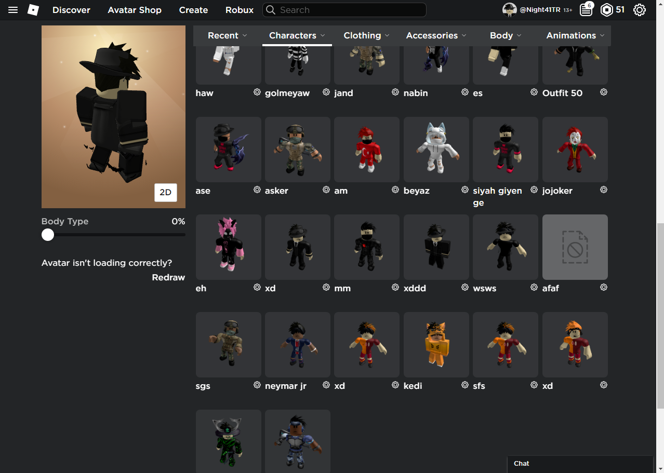Image resolution: width=664 pixels, height=473 pixels.
Task: Select the mm outfit thumbnail
Action: pyautogui.click(x=367, y=247)
